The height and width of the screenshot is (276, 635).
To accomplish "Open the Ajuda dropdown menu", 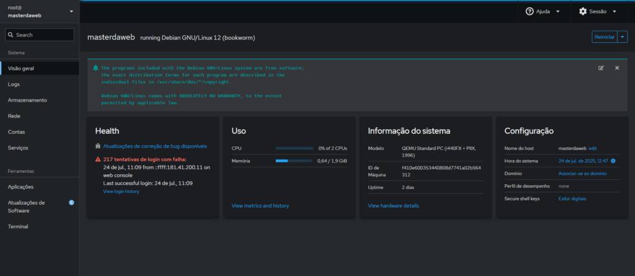I will click(543, 11).
